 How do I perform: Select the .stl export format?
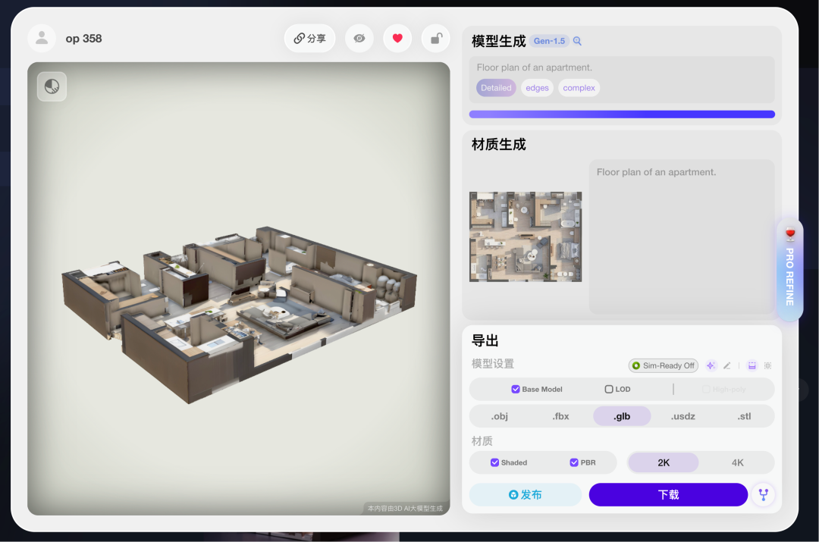click(x=745, y=416)
